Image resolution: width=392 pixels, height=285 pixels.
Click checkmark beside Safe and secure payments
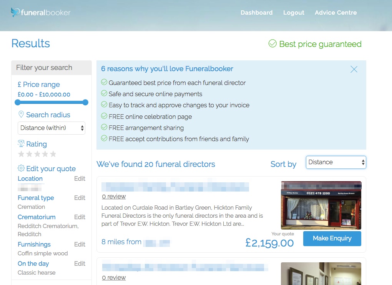(x=104, y=93)
